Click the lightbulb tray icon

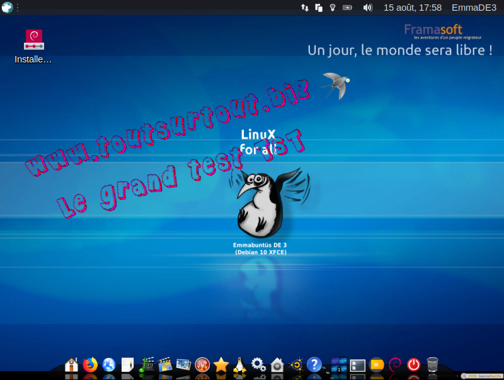333,8
